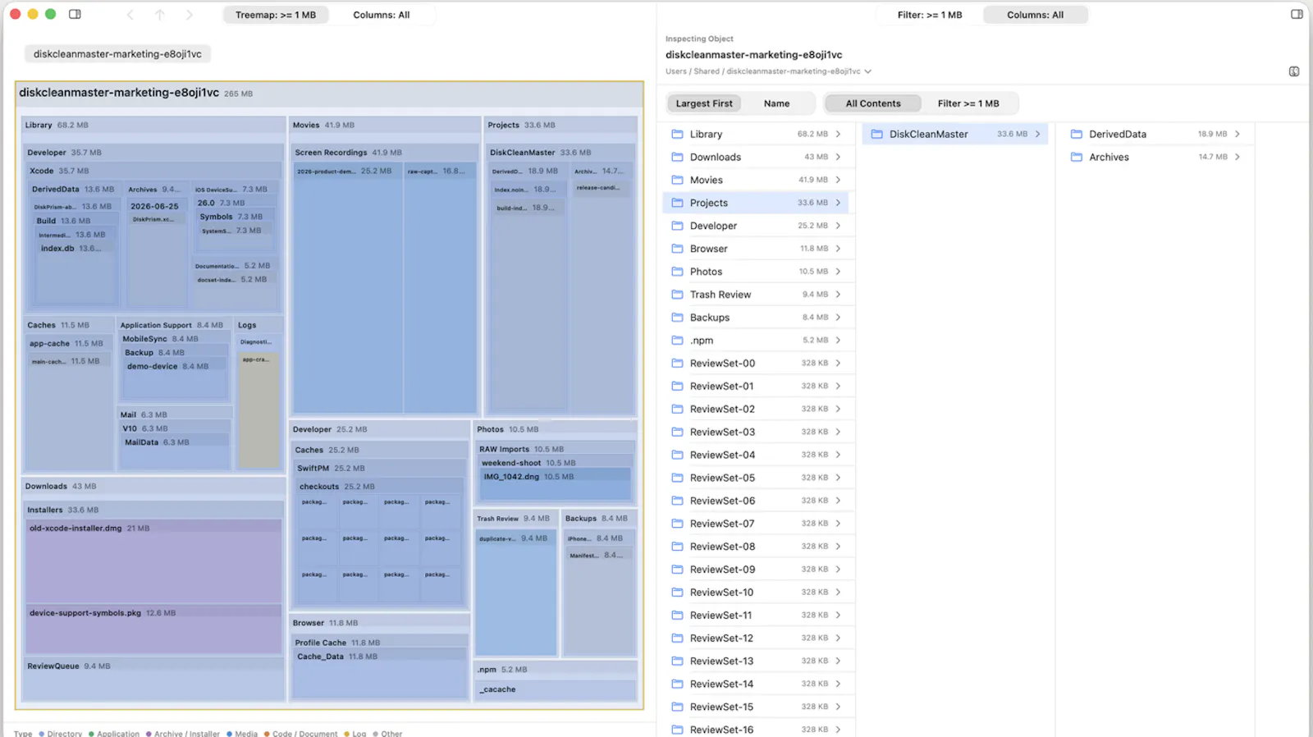Sort by Name
Image resolution: width=1313 pixels, height=737 pixels.
tap(776, 103)
